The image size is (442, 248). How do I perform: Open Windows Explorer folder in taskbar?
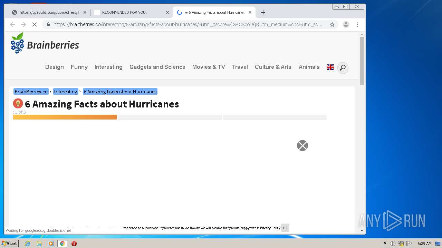click(39, 244)
